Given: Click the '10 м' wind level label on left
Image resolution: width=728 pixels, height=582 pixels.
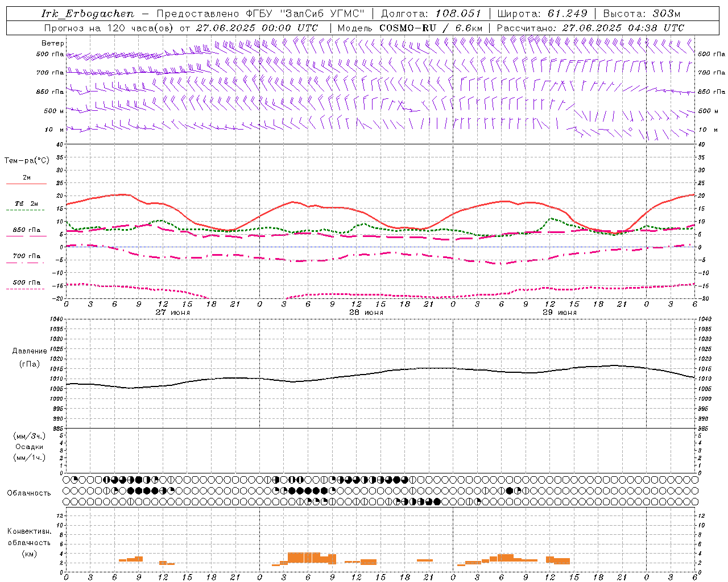Looking at the screenshot, I should (53, 130).
